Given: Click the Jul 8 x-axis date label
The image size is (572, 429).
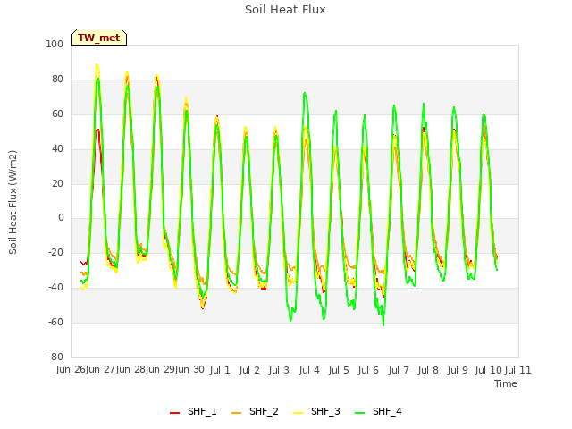Looking at the screenshot, I should [428, 370].
